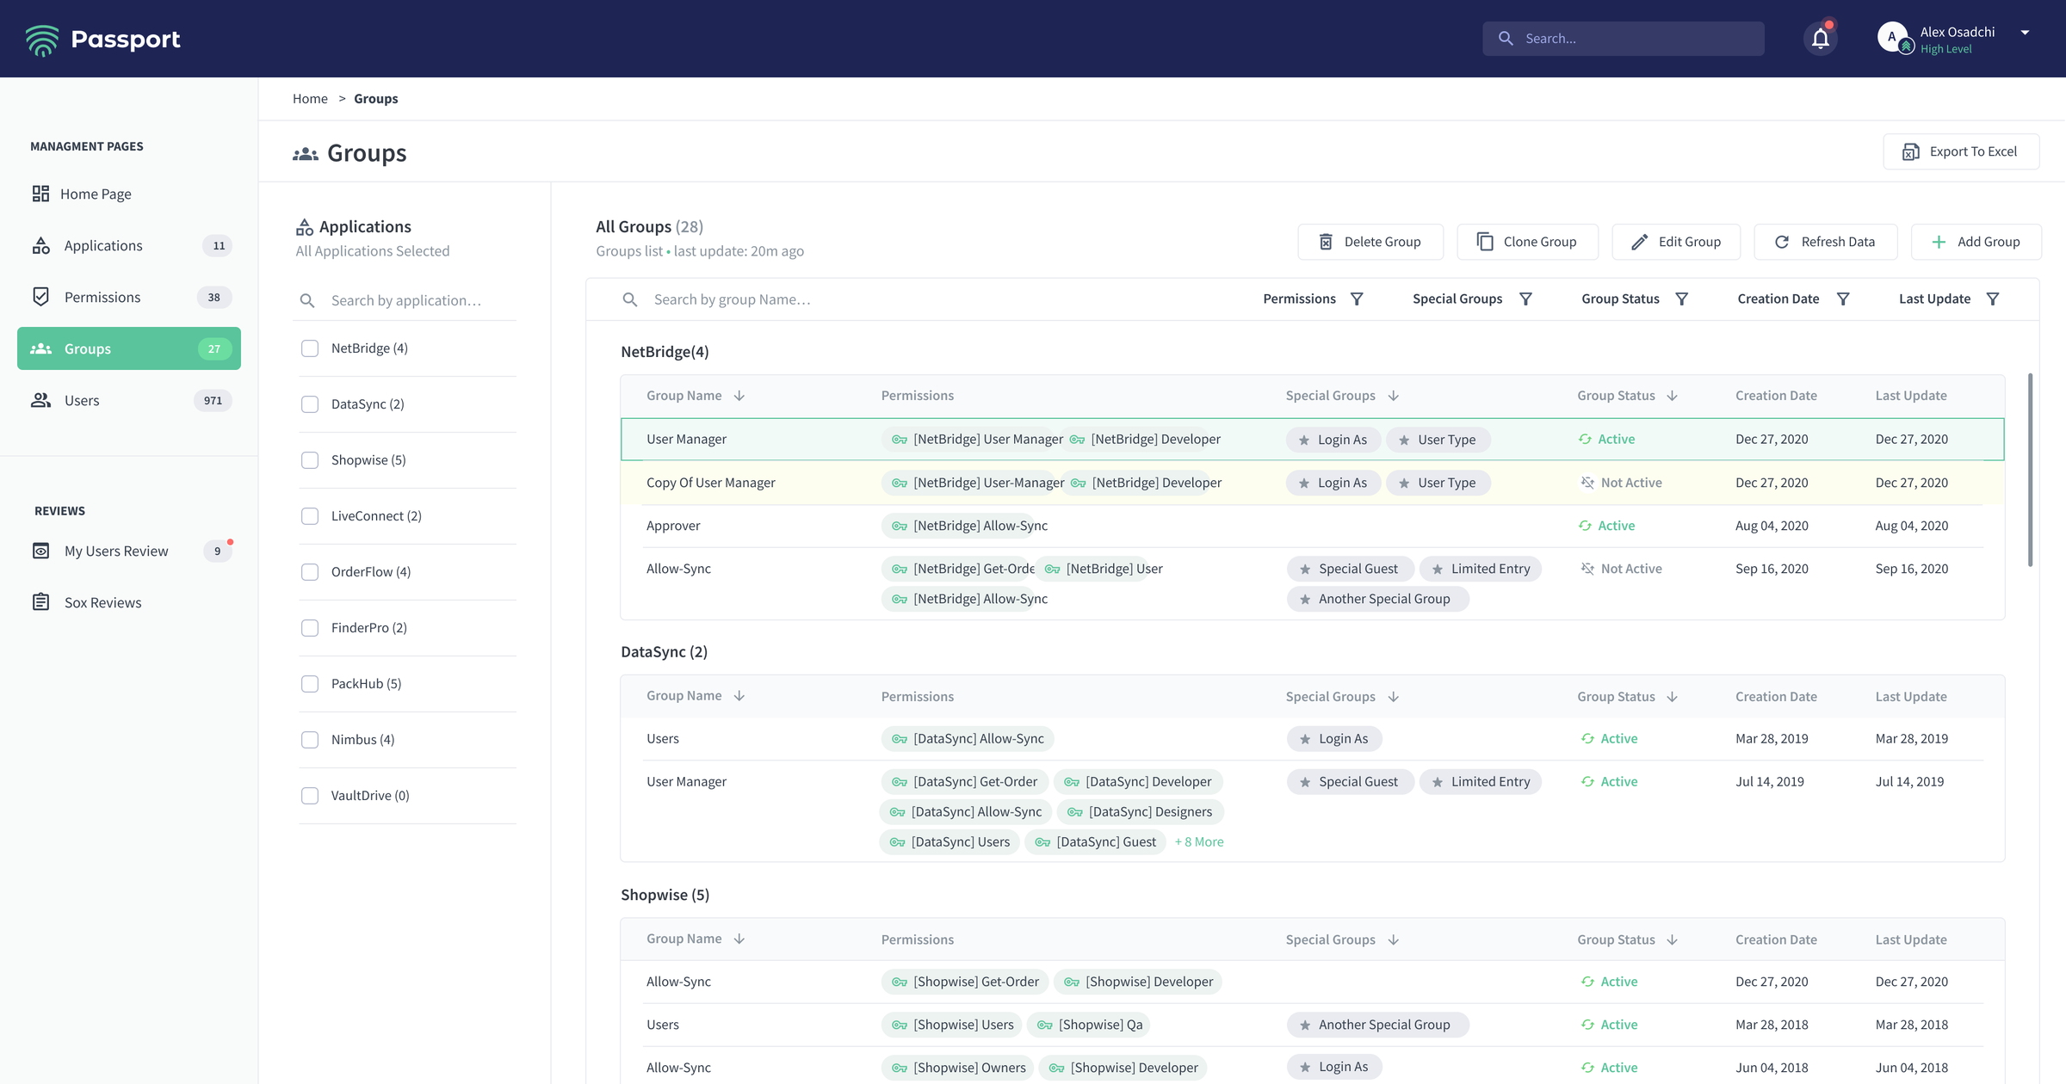Click the Delete Group button
This screenshot has width=2066, height=1084.
(1370, 242)
